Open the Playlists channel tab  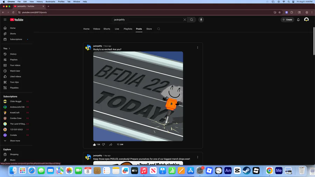(x=128, y=29)
